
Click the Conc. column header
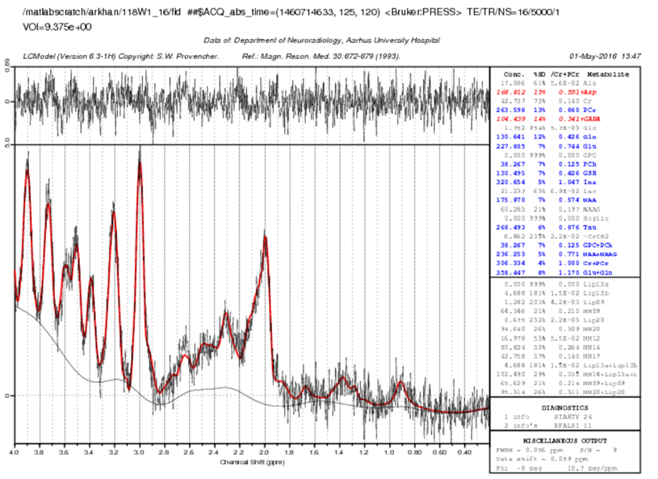(x=513, y=73)
